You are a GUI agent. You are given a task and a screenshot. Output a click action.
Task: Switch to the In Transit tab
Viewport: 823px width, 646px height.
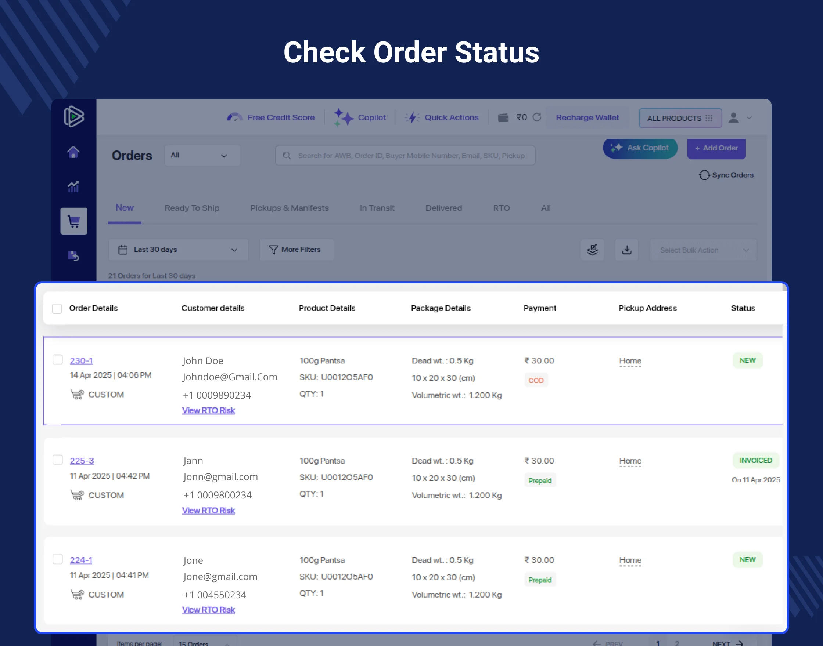377,208
